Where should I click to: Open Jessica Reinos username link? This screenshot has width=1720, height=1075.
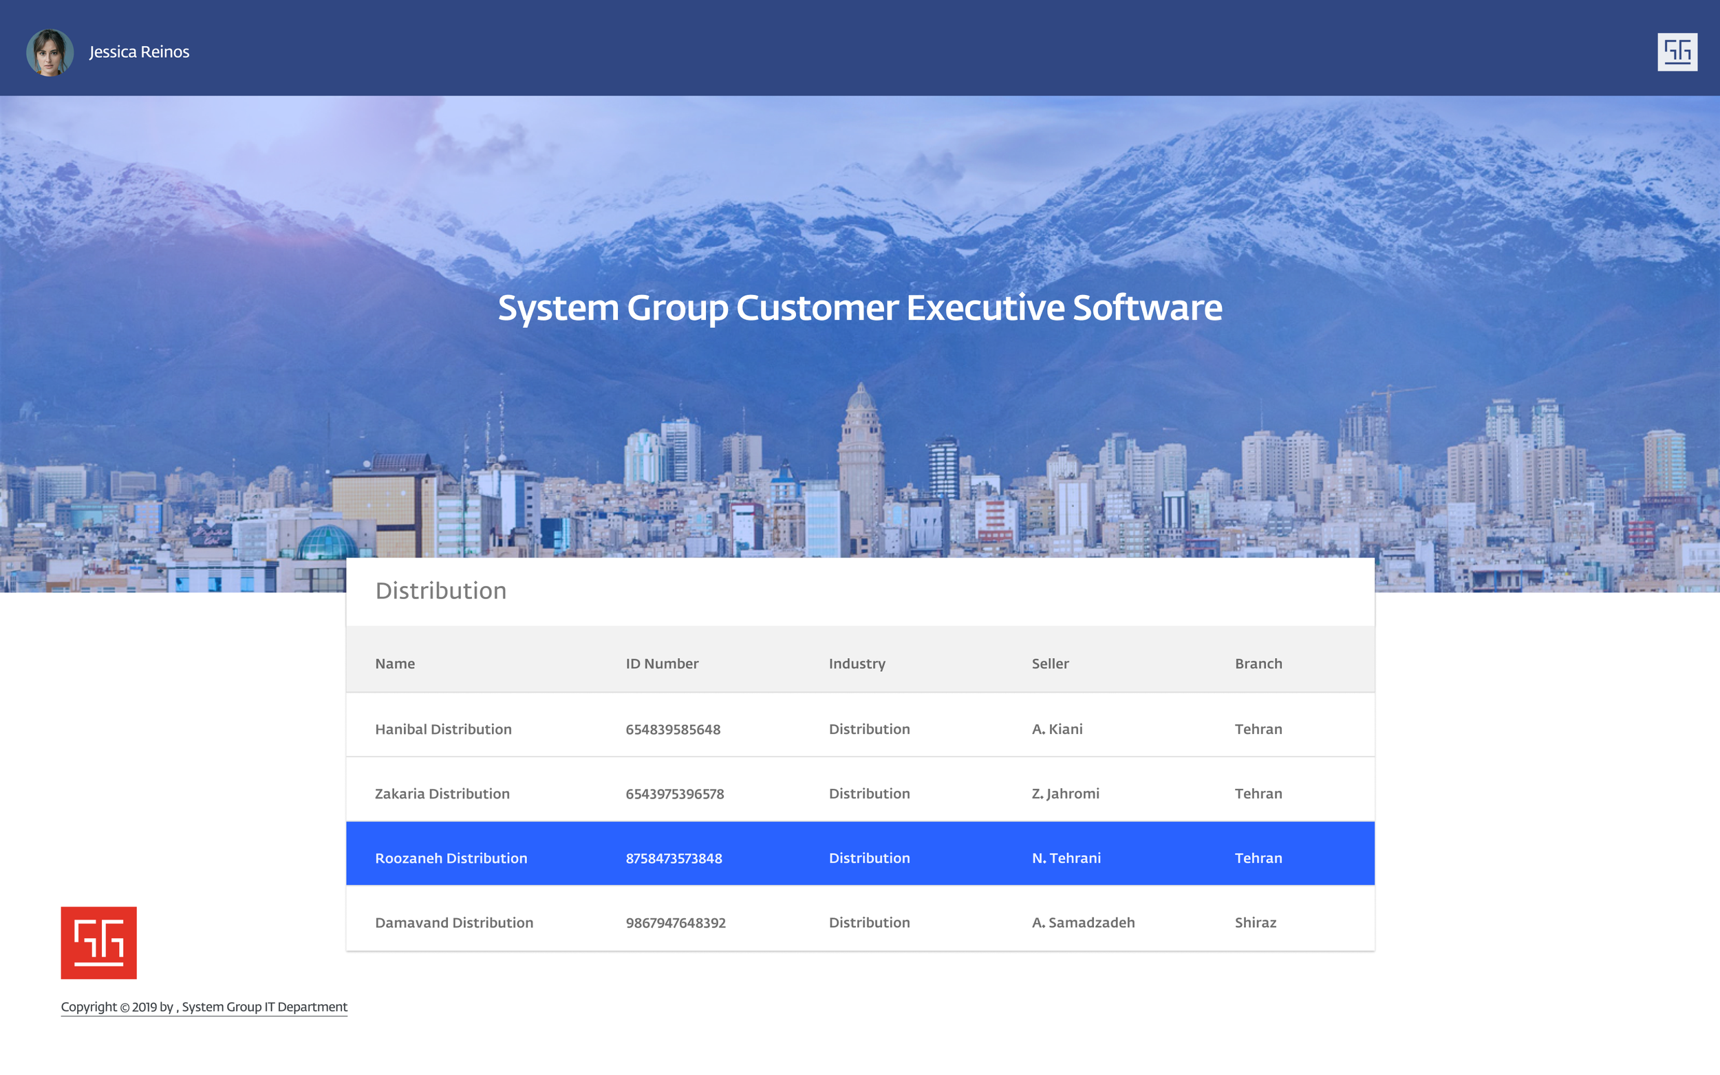pos(140,52)
